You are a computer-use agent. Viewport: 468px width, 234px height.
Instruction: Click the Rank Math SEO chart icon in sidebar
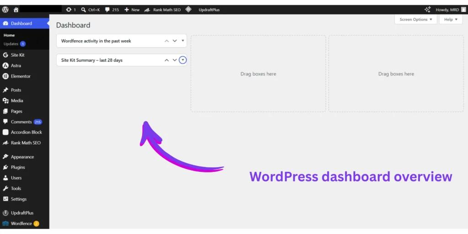point(5,143)
